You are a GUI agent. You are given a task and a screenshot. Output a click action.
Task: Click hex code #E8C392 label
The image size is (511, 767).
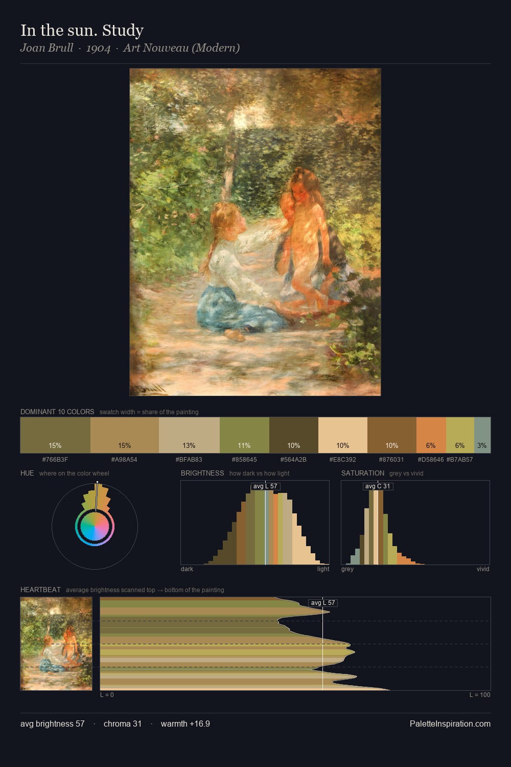(343, 460)
